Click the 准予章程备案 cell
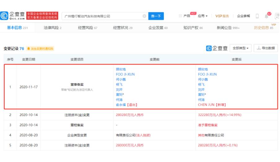 [x=208, y=125]
